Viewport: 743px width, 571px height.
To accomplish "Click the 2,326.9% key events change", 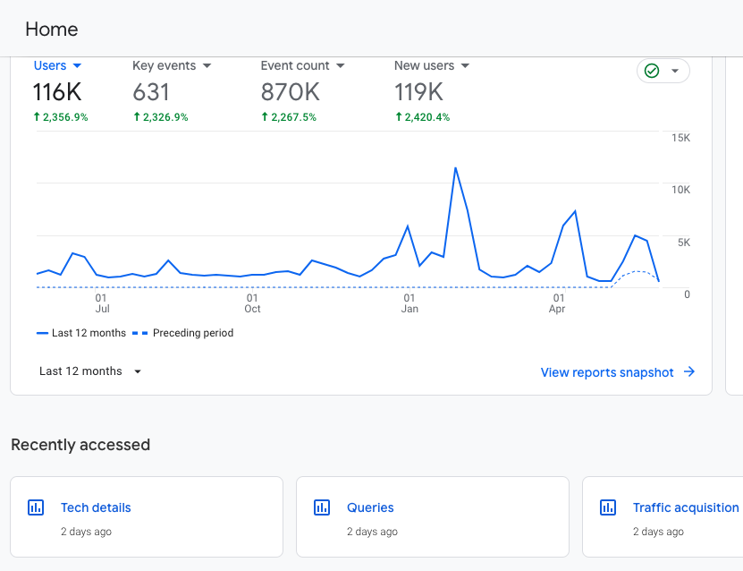I will pos(161,117).
